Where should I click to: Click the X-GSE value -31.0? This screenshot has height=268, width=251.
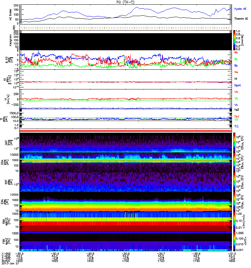tap(232, 254)
